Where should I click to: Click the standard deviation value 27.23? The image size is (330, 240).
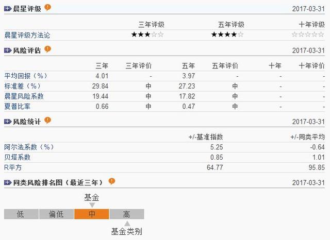pyautogui.click(x=187, y=86)
